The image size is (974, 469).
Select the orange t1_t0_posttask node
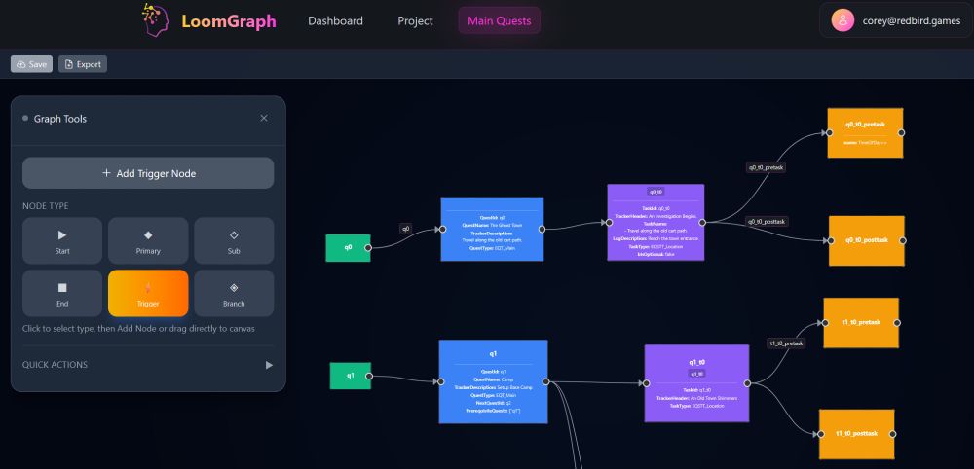tap(856, 434)
